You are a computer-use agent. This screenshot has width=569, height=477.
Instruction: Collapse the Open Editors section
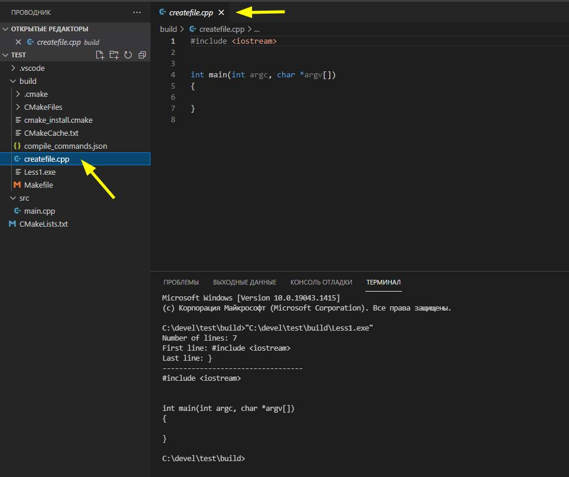coord(50,29)
